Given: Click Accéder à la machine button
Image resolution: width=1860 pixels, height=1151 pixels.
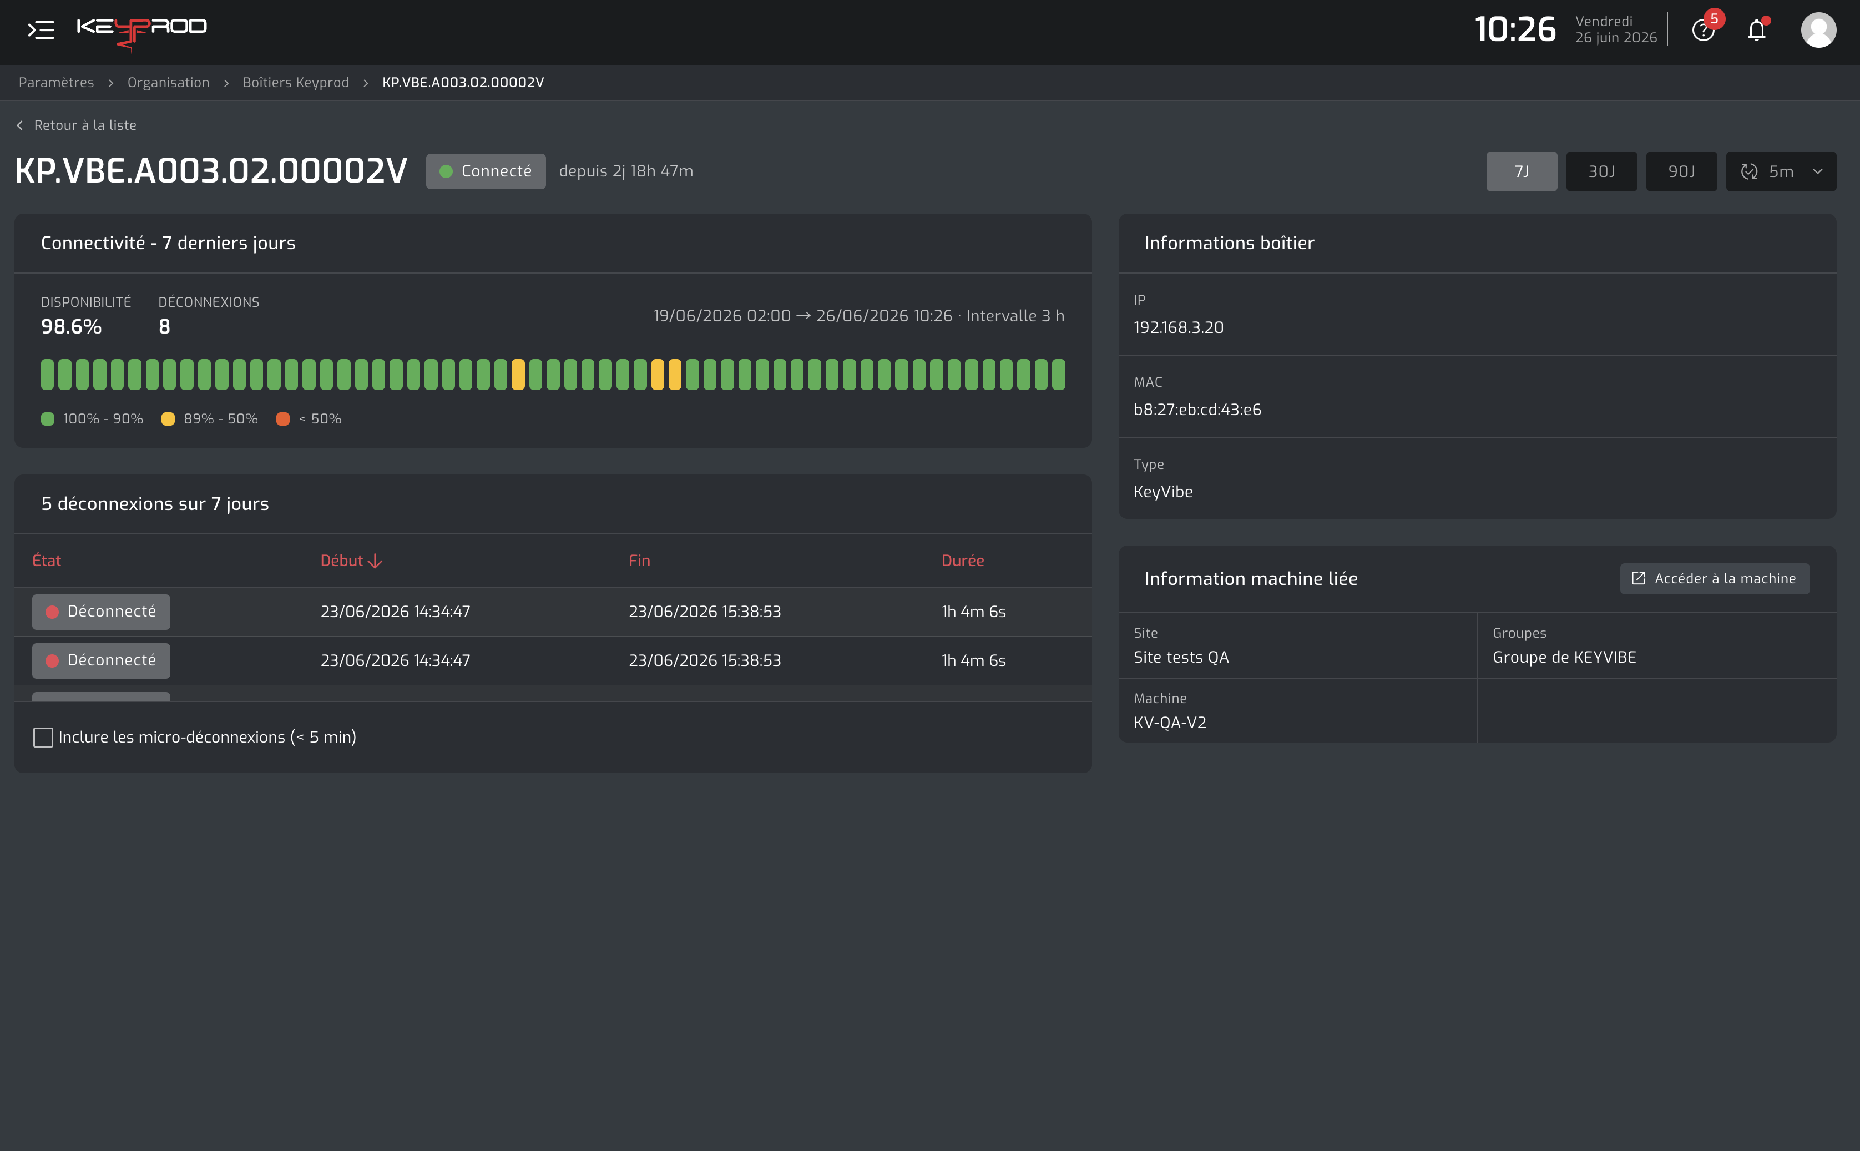Looking at the screenshot, I should tap(1715, 578).
